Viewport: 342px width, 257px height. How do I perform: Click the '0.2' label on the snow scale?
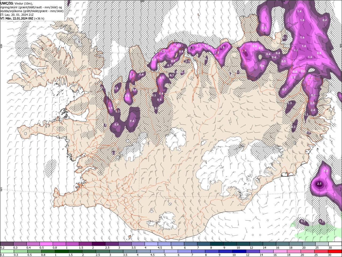coord(2,248)
